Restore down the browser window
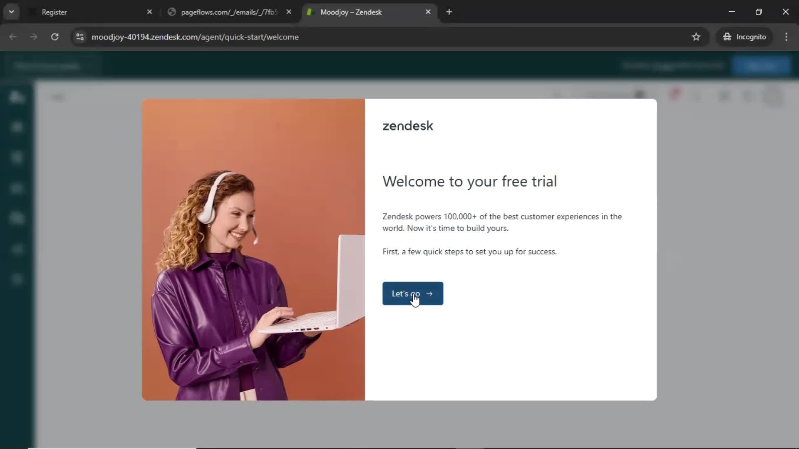Screen dimensions: 799x449 point(759,12)
